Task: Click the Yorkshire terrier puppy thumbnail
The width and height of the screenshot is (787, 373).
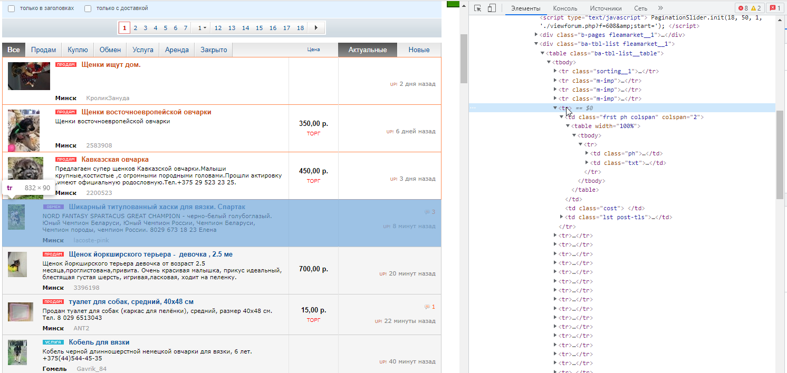Action: (x=17, y=264)
